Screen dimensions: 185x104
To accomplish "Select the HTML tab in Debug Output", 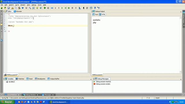I will 102,14.
